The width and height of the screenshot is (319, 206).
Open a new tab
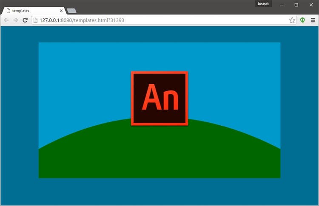click(71, 11)
